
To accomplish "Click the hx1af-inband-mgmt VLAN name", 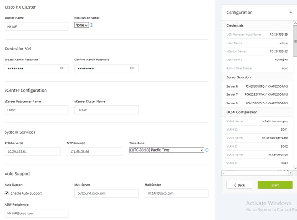I will (x=275, y=121).
